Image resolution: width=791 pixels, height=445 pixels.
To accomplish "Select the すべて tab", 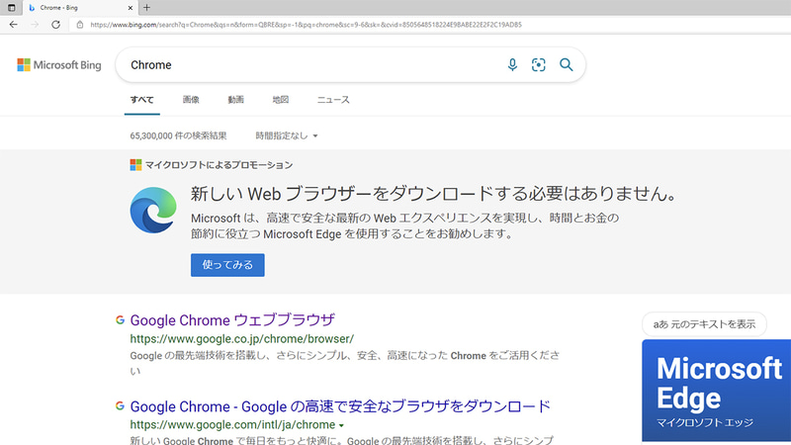I will click(141, 100).
